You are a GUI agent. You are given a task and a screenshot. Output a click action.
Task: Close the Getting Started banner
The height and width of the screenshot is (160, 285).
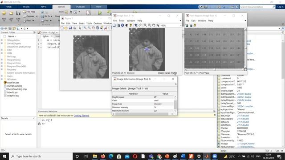[215, 115]
